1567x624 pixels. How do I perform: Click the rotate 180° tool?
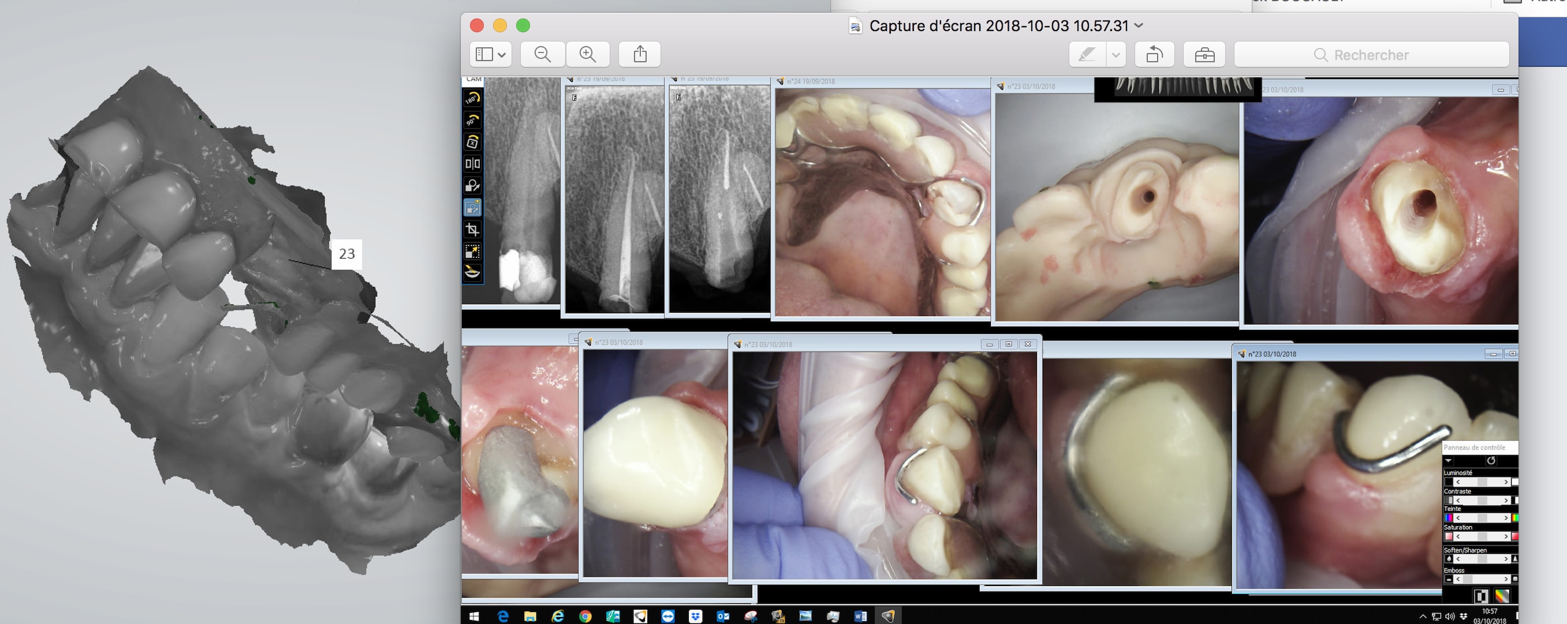point(473,99)
